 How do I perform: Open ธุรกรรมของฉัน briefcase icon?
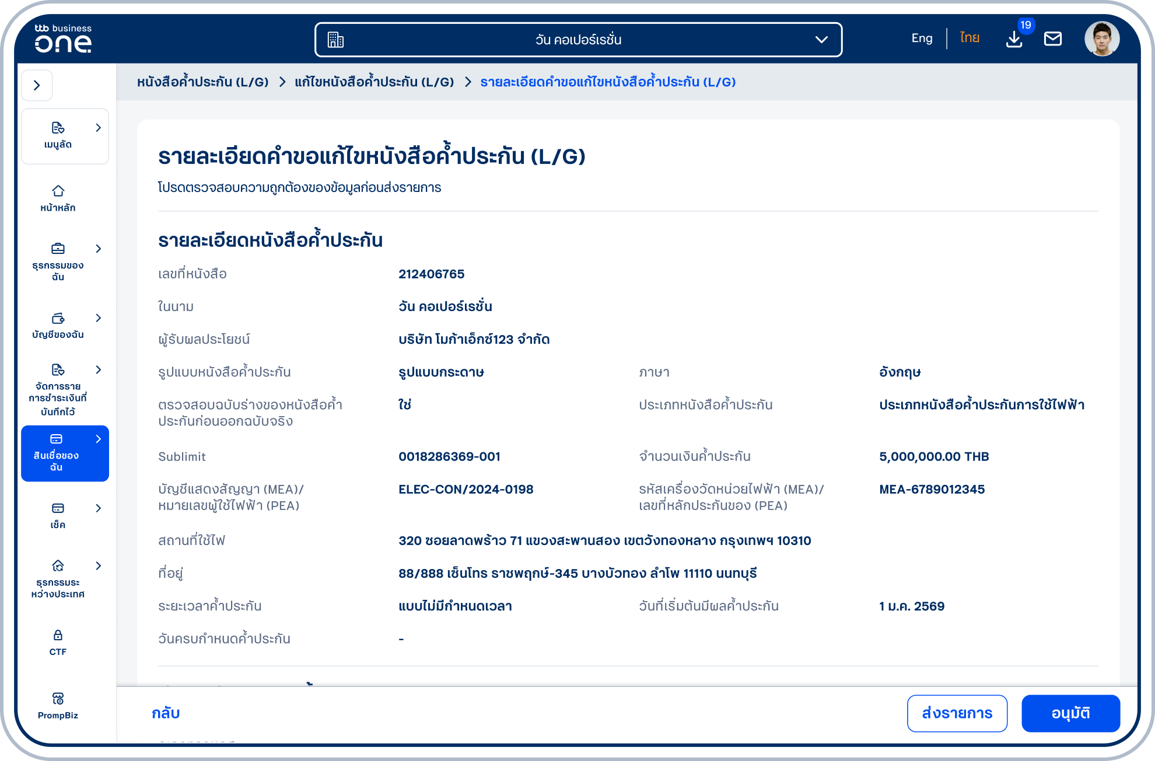(x=58, y=249)
